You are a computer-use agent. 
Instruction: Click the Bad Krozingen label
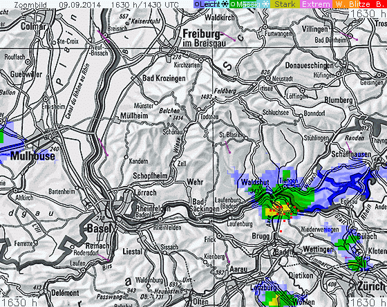(164, 78)
